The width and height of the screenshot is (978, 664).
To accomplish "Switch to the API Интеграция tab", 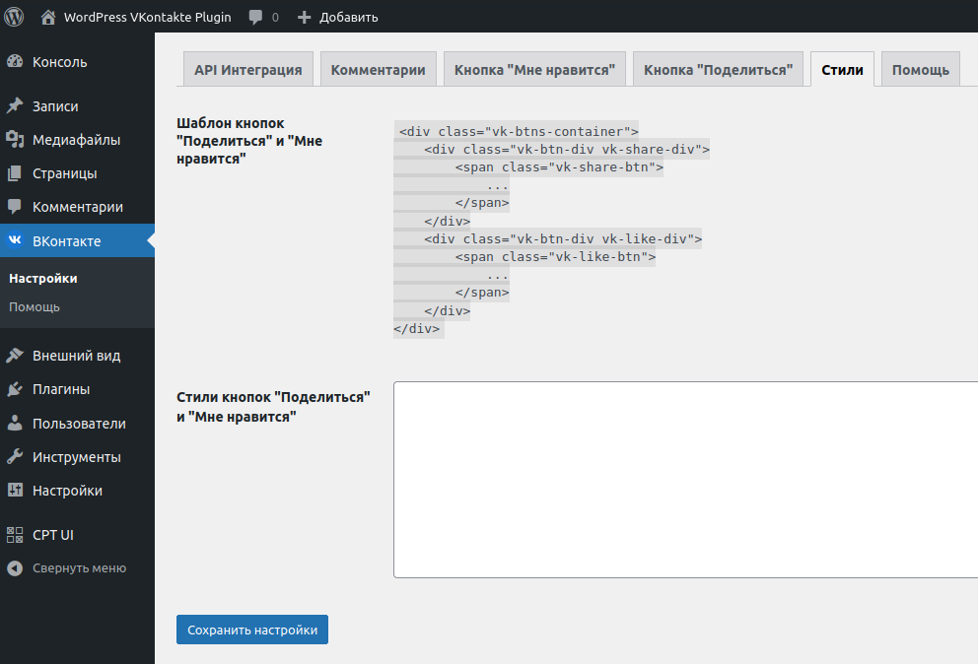I will click(248, 69).
